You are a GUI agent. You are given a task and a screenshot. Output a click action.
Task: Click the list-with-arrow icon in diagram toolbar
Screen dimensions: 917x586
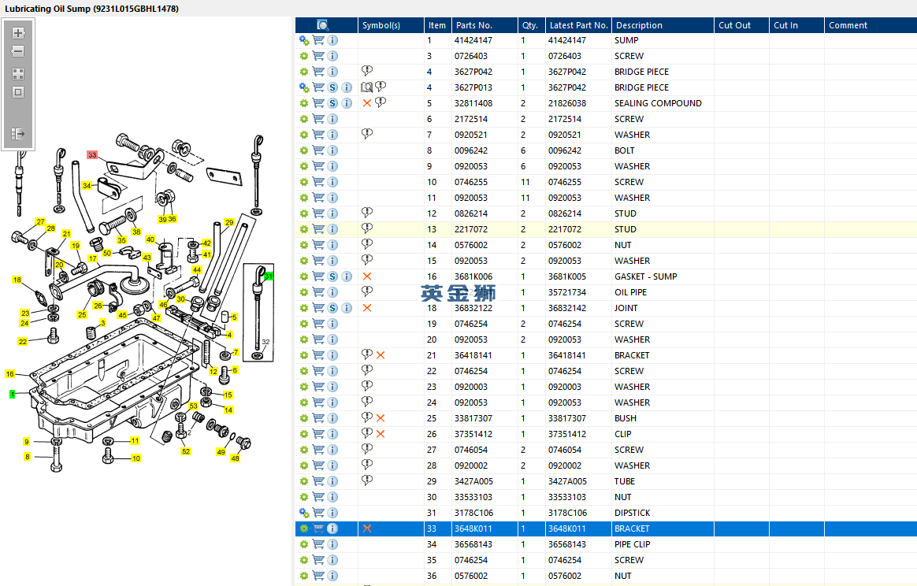point(18,134)
